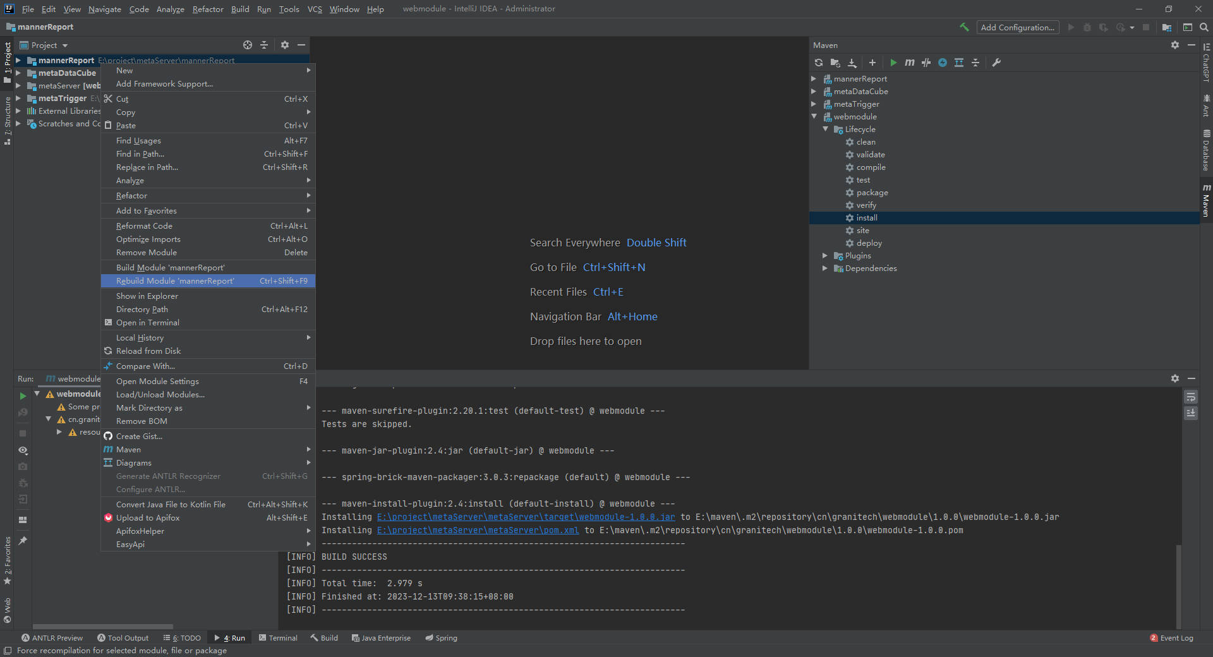Click Locate/Select Opened File icon in Project panel

248,45
